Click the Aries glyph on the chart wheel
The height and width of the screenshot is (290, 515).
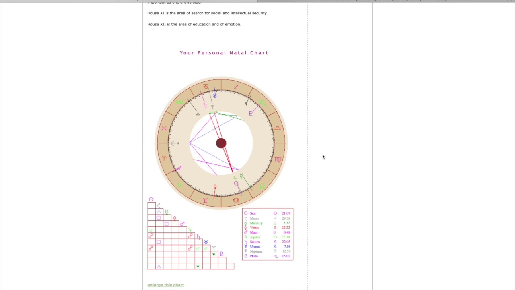click(164, 159)
